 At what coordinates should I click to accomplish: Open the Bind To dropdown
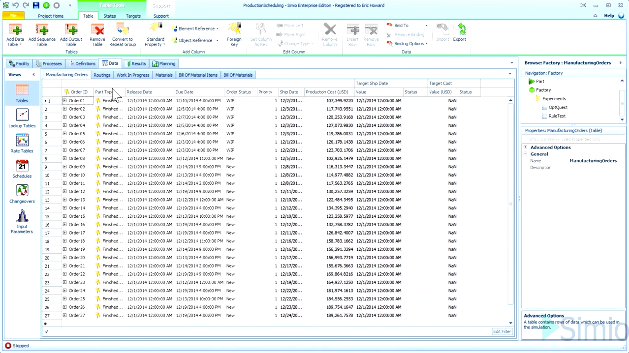click(x=407, y=26)
